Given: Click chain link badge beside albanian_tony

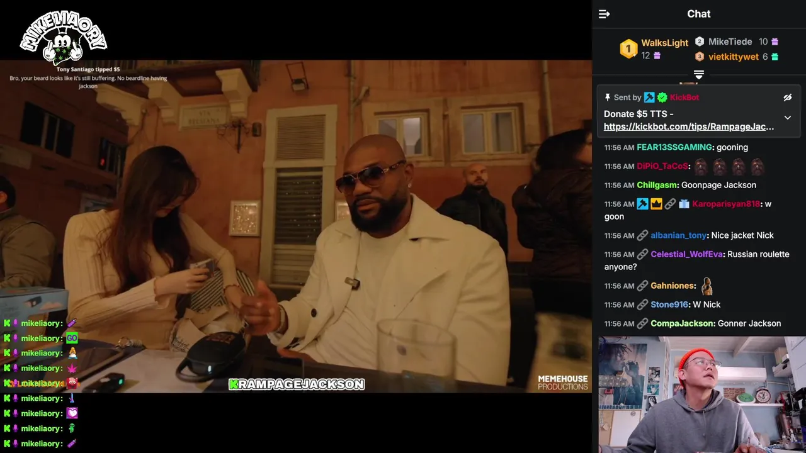Looking at the screenshot, I should (x=642, y=235).
